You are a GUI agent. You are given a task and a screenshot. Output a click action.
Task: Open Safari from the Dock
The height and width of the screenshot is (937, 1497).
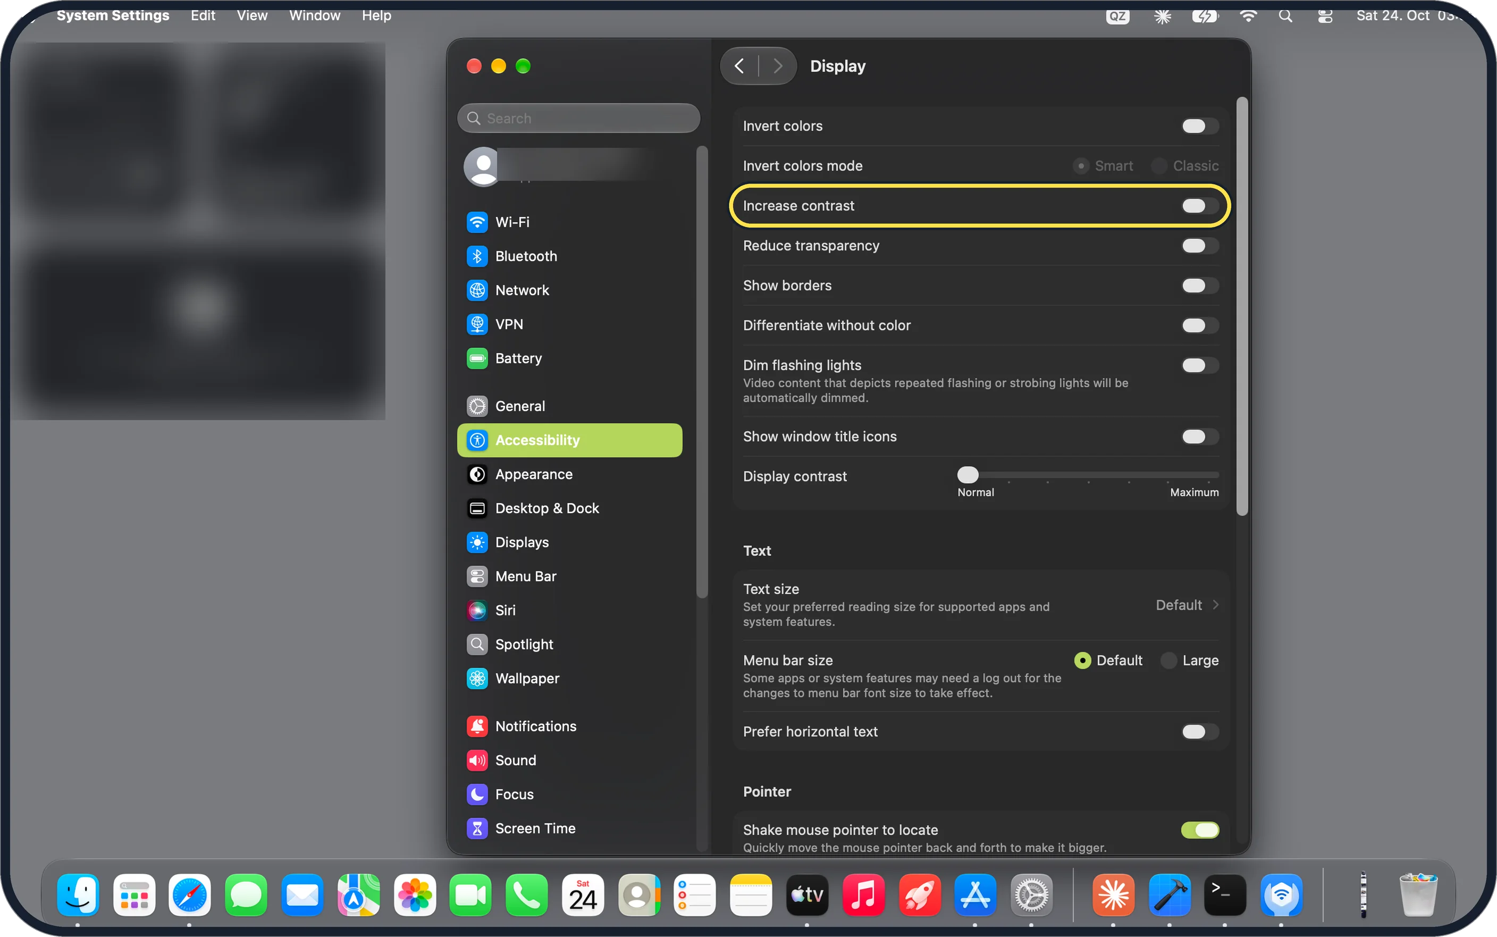click(190, 896)
